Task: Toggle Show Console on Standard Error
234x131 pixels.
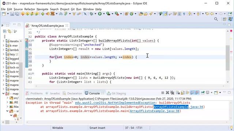Action: pyautogui.click(x=197, y=93)
